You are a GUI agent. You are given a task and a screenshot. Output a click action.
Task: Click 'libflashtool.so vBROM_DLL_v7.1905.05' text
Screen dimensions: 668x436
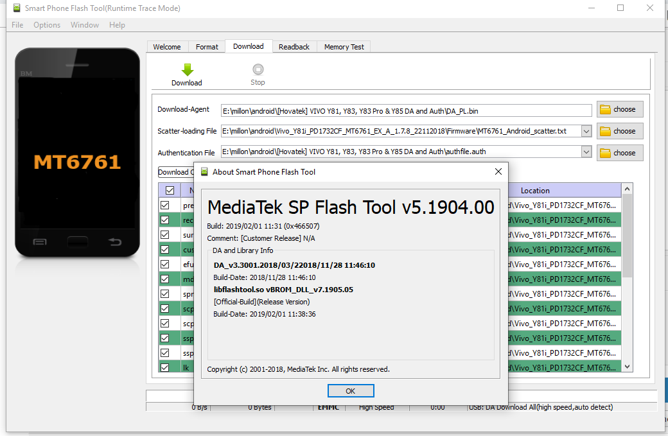tap(283, 290)
